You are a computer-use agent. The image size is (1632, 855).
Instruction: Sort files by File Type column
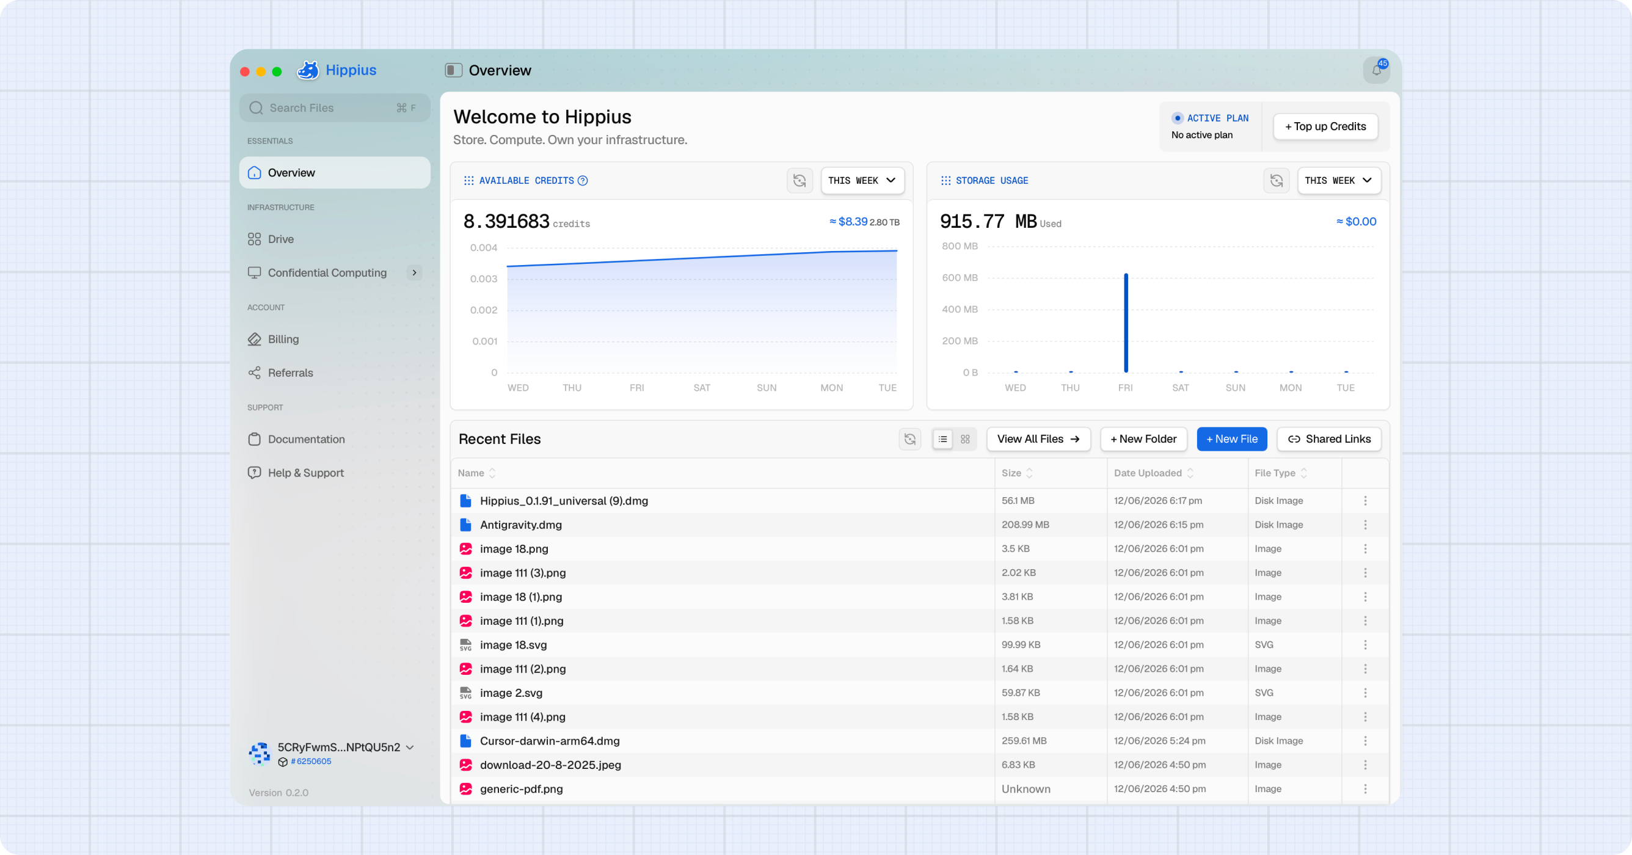[x=1281, y=473]
